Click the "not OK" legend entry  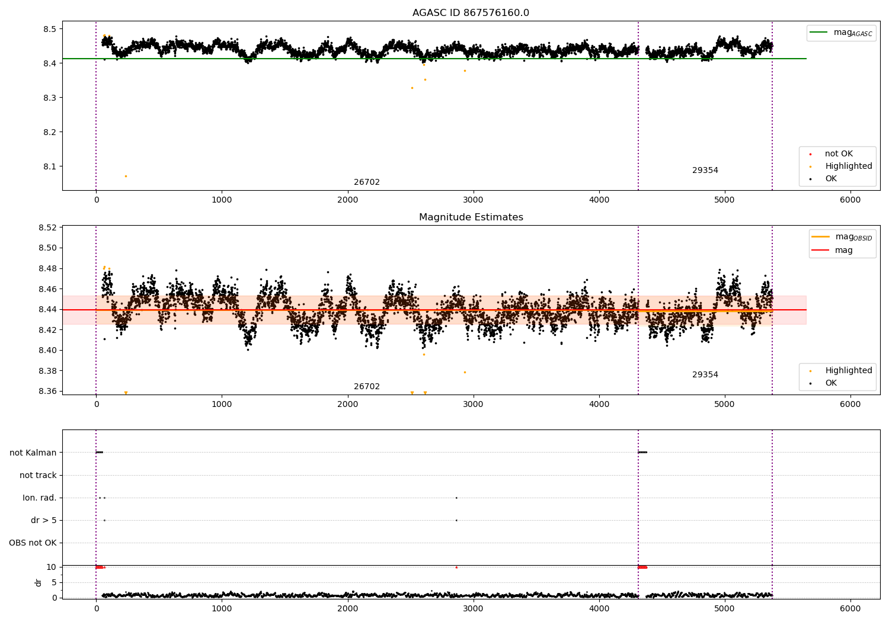point(832,154)
